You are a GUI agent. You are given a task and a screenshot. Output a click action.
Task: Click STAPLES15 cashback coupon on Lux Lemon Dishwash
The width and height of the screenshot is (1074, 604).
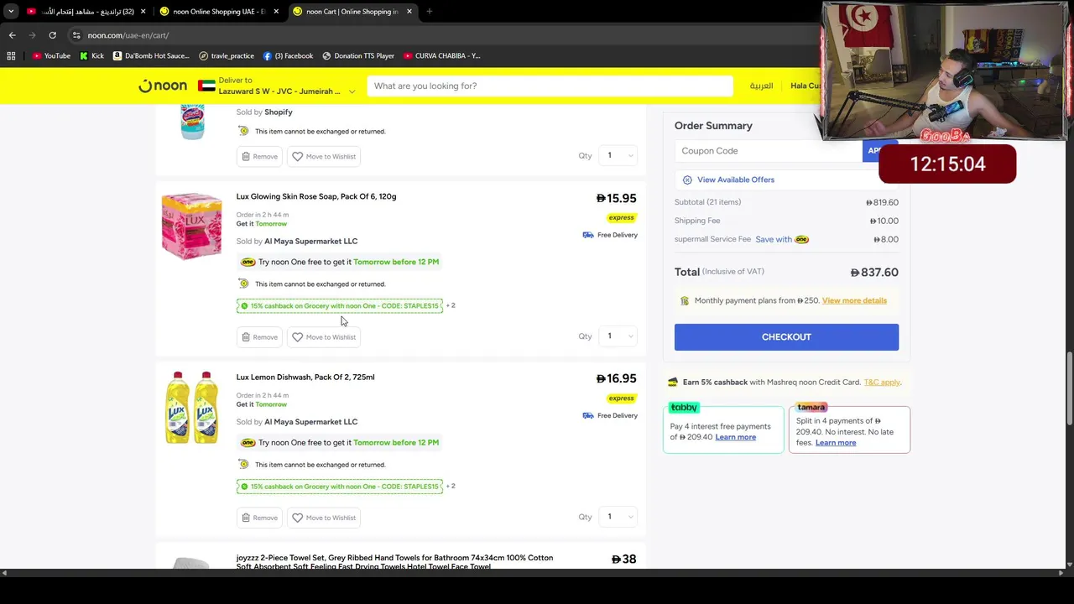(339, 487)
